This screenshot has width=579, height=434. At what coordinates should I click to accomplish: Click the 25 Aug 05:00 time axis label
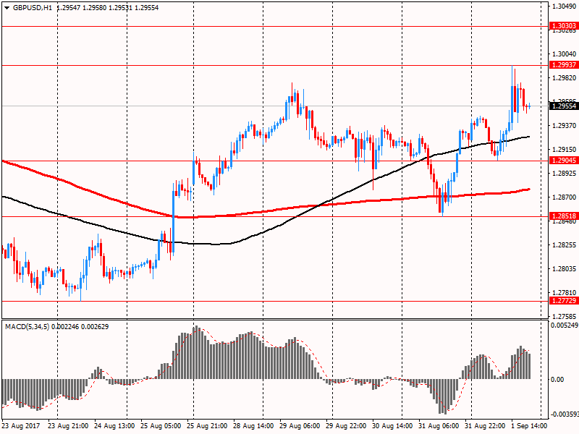(161, 426)
